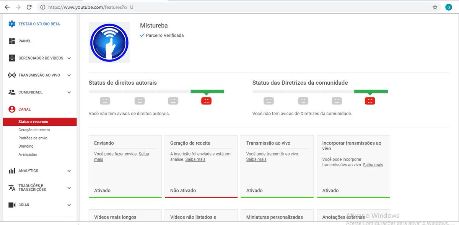The height and width of the screenshot is (225, 459).
Task: Bookmark this page with the star icon
Action: [435, 7]
